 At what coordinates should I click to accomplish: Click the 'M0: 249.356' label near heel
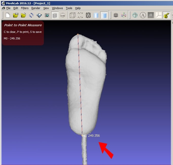pyautogui.click(x=91, y=136)
